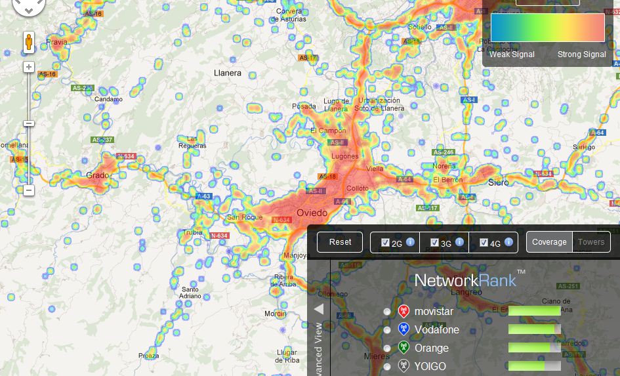Viewport: 620px width, 376px height.
Task: Click the Street View pegman icon
Action: click(x=28, y=42)
